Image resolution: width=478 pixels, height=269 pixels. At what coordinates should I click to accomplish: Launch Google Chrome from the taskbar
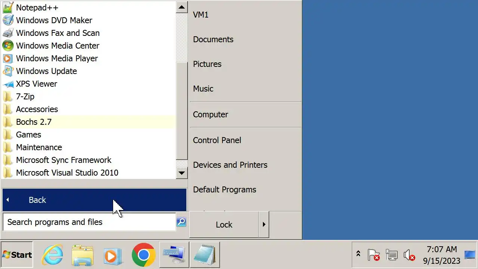pos(143,255)
